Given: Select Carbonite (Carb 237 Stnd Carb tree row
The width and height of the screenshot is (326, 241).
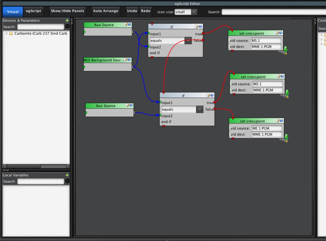Looking at the screenshot, I should pos(36,33).
